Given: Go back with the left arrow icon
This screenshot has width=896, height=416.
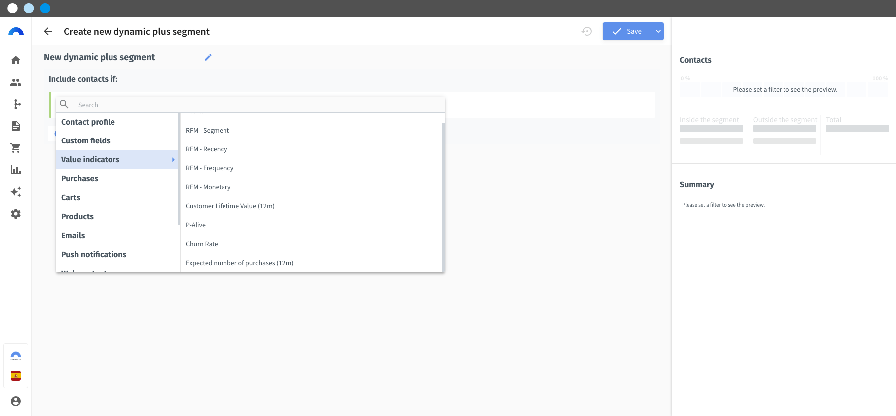Looking at the screenshot, I should tap(48, 31).
